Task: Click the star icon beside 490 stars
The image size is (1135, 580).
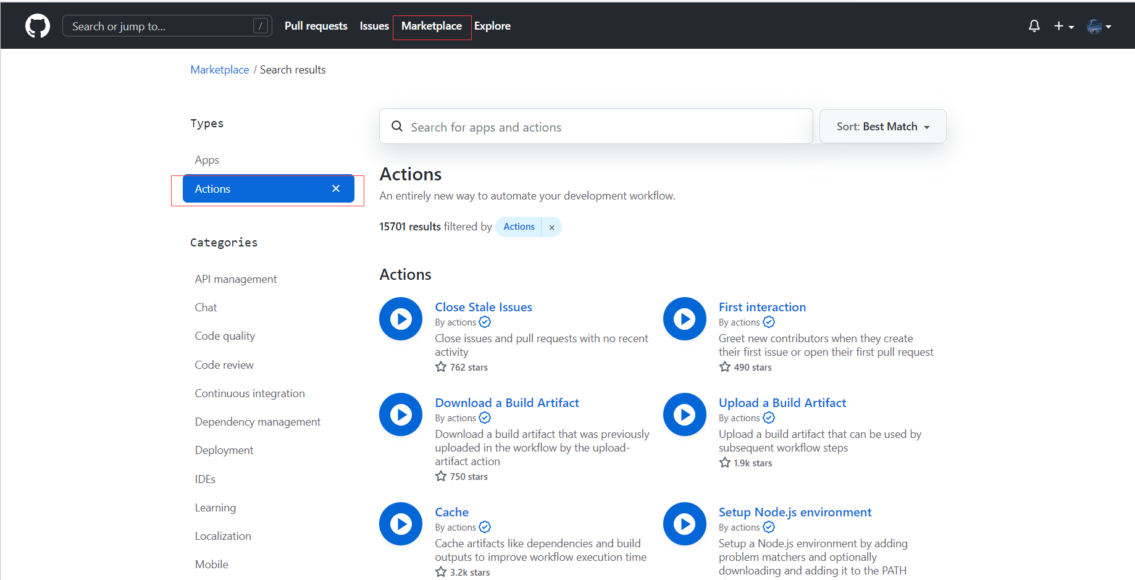Action: 725,367
